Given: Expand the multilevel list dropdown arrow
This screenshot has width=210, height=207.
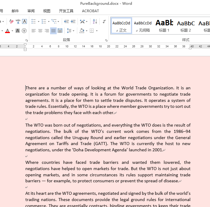Looking at the screenshot, I should point(58,21).
